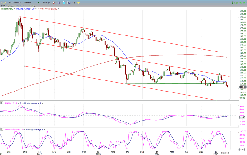Open the Settings menu

[46, 2]
